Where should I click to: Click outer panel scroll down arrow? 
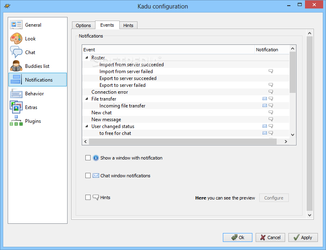click(x=309, y=215)
